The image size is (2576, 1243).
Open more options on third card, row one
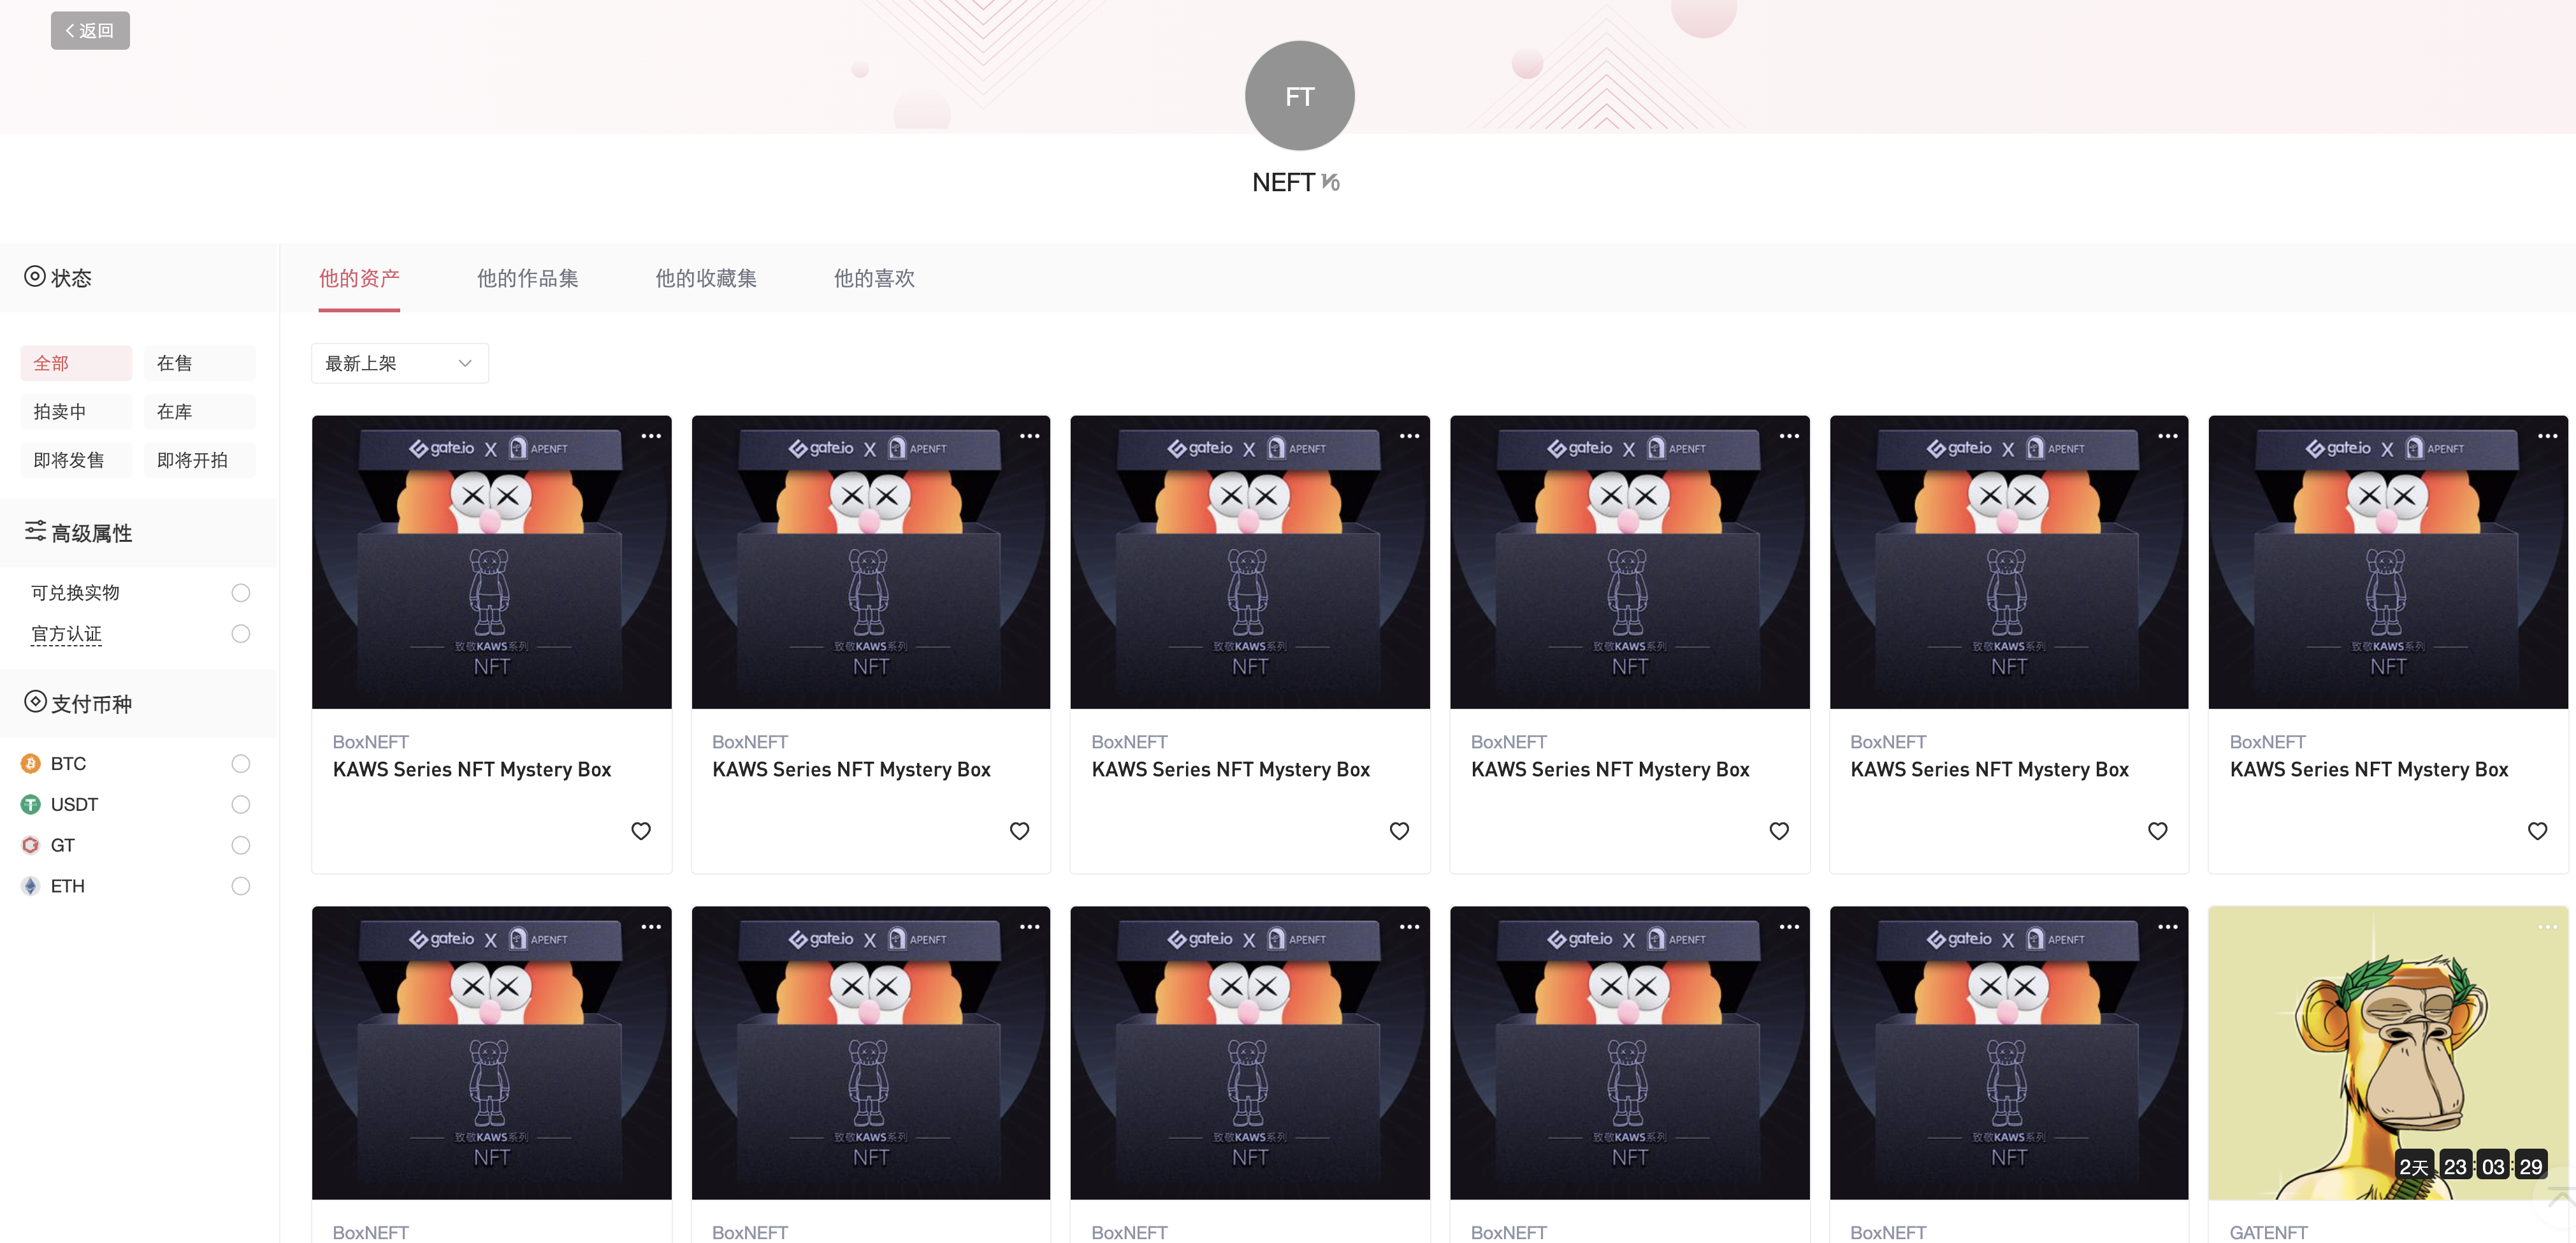1410,436
